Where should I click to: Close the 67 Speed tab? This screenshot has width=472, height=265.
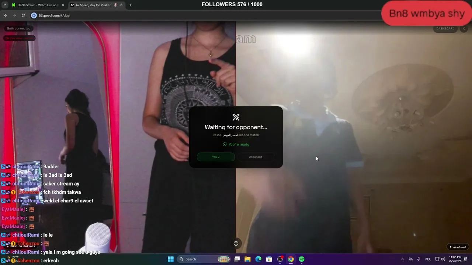click(121, 5)
